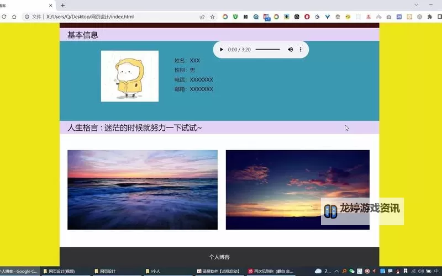Image resolution: width=442 pixels, height=276 pixels.
Task: Mute the audio player volume
Action: (x=290, y=50)
